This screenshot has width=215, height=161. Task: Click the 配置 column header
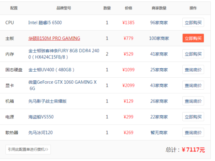pos(14,8)
